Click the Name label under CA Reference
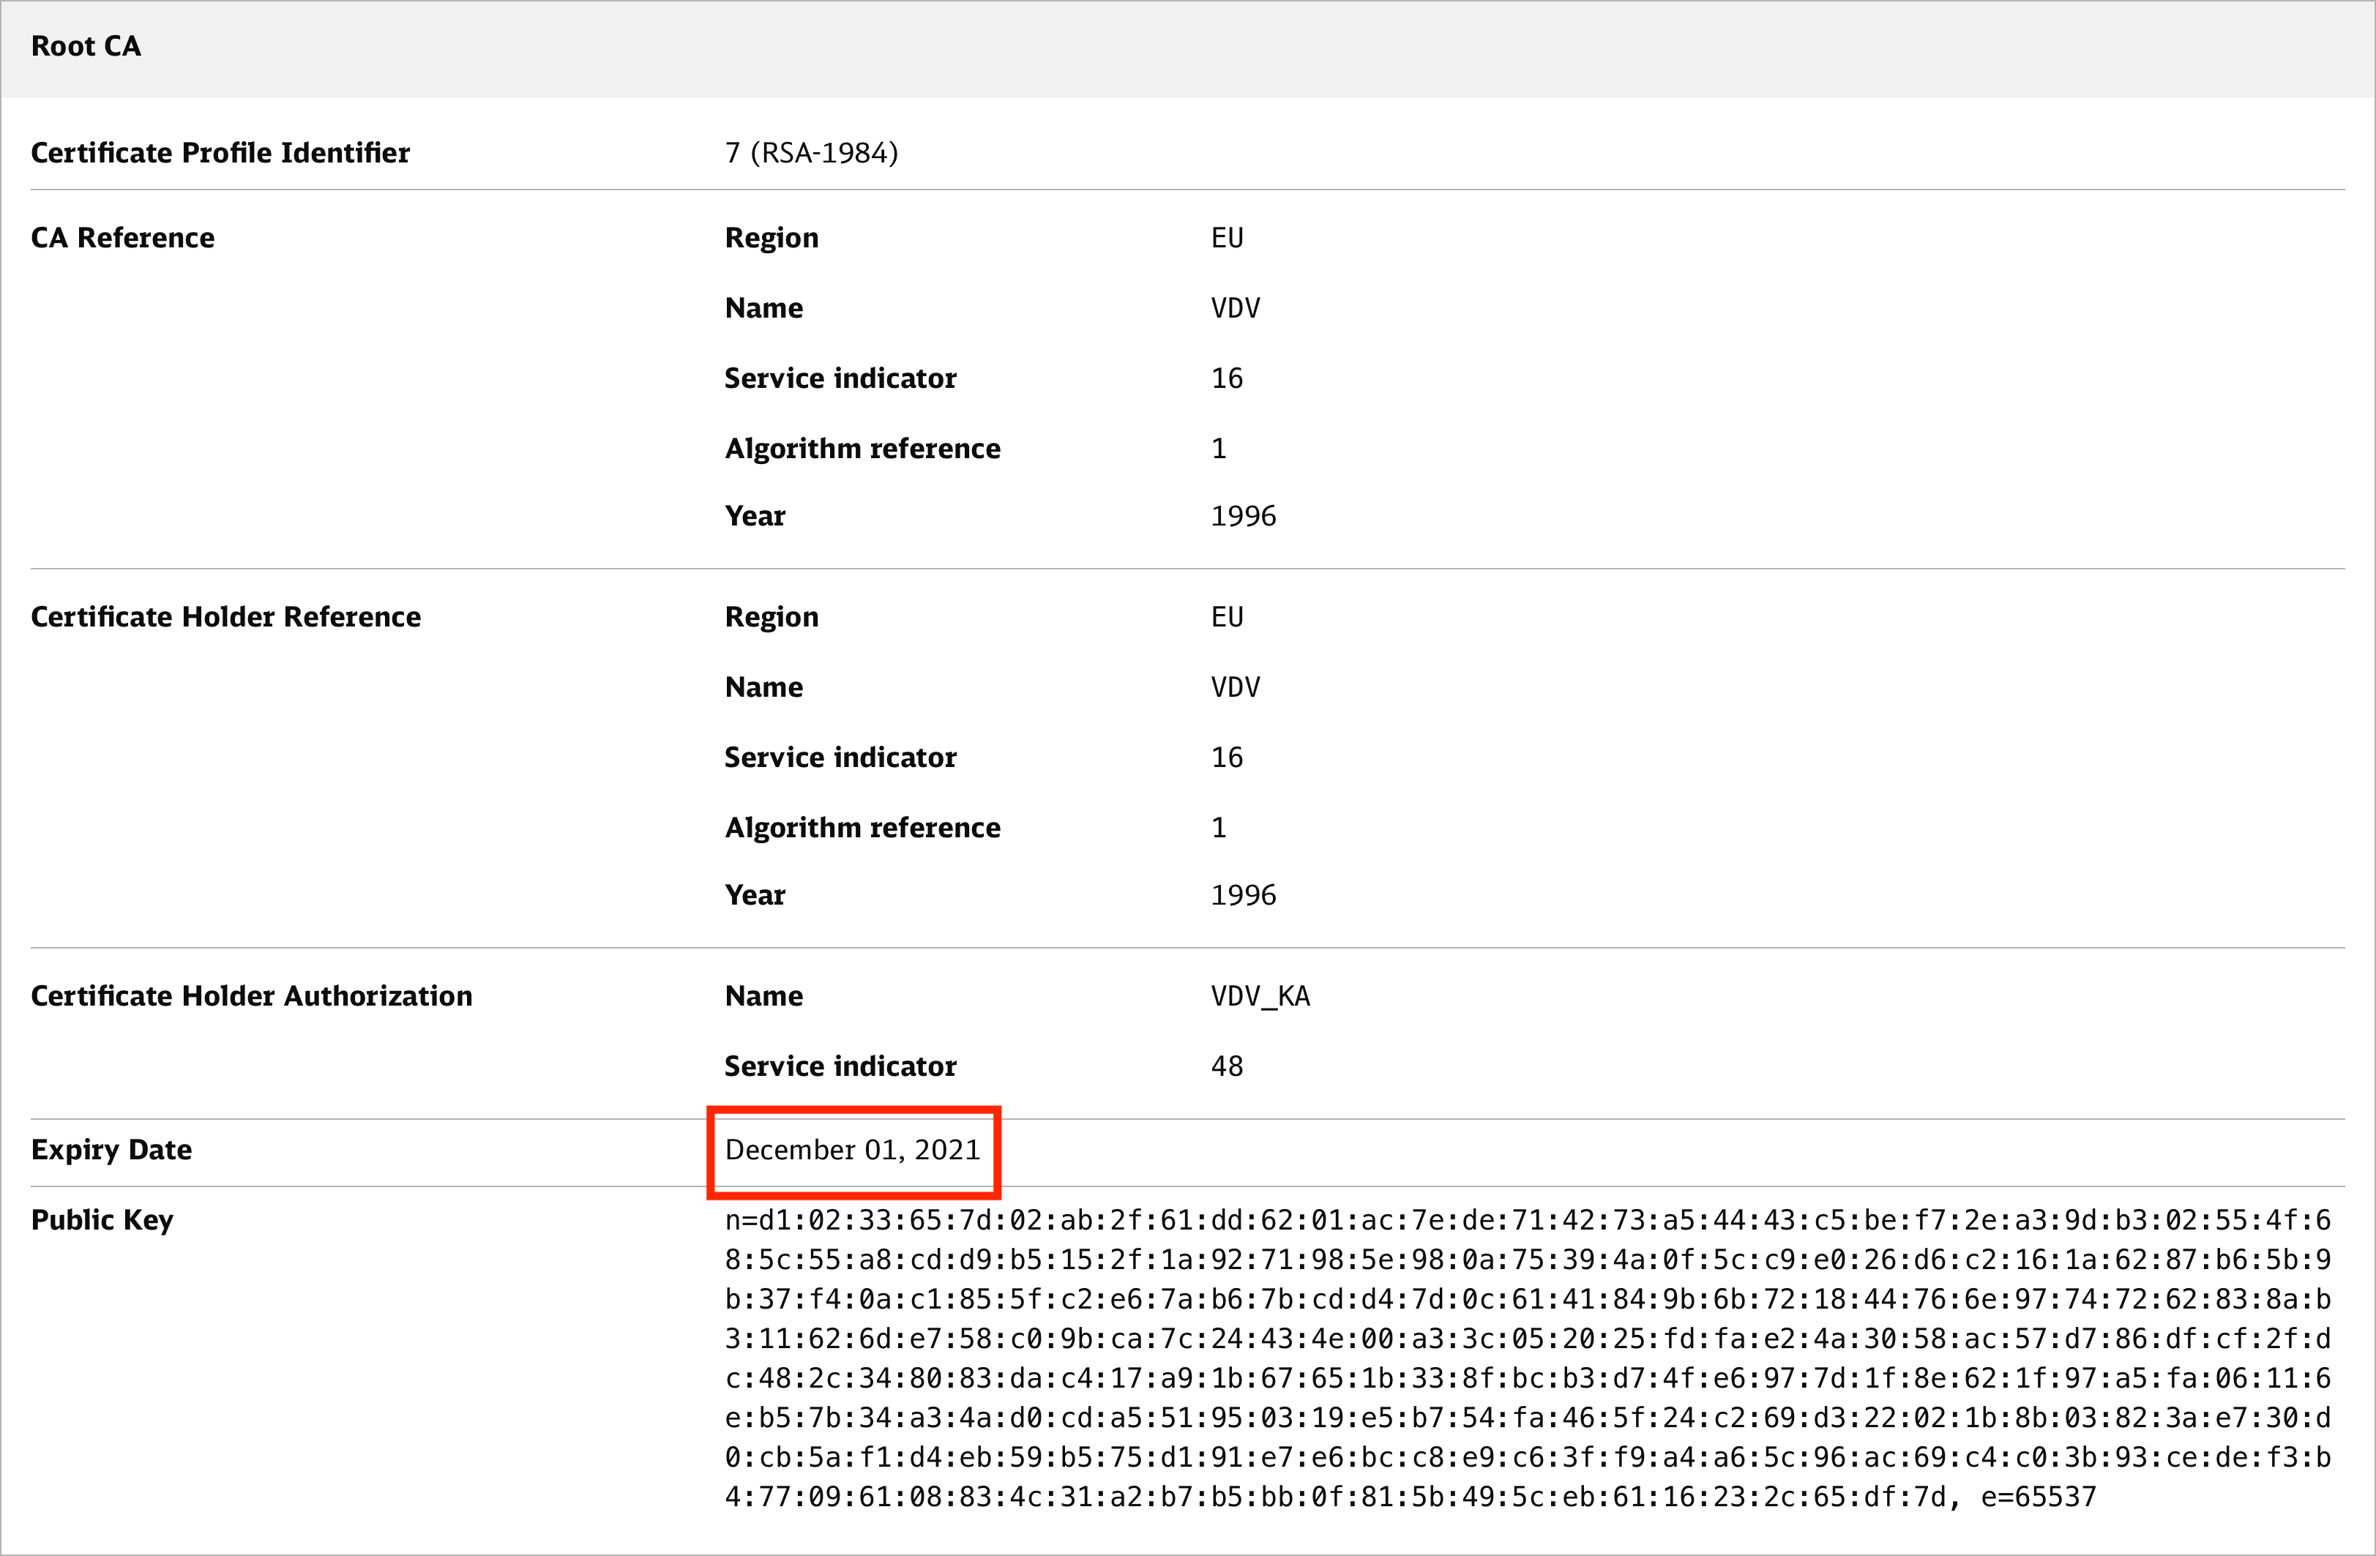 pos(763,307)
